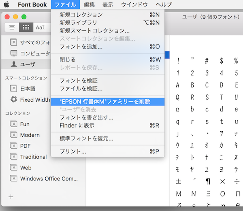Open the 編集 menu

(x=89, y=4)
